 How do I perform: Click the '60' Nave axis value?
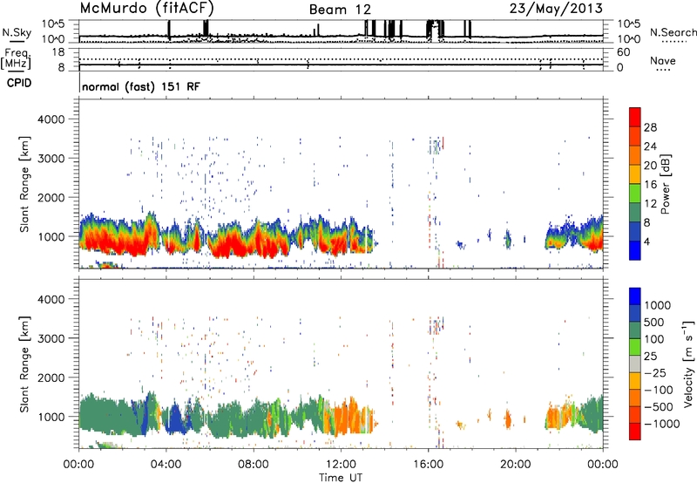point(623,52)
